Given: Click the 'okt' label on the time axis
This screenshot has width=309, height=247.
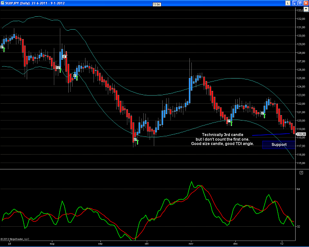Looking at the screenshot, I should click(147, 244).
